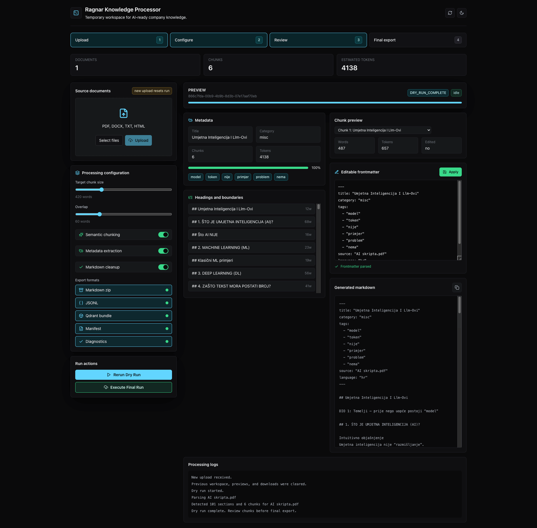537x528 pixels.
Task: Click the pencil icon beside Editable frontmatter
Action: 337,172
